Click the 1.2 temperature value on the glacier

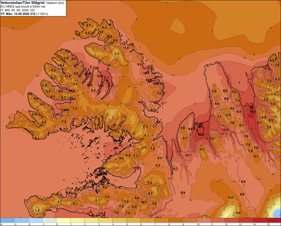[37, 210]
